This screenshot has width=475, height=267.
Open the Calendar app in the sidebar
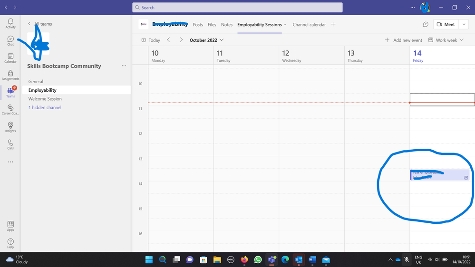tap(10, 58)
